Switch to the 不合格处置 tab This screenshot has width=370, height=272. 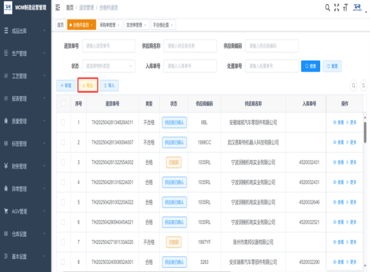pos(163,25)
